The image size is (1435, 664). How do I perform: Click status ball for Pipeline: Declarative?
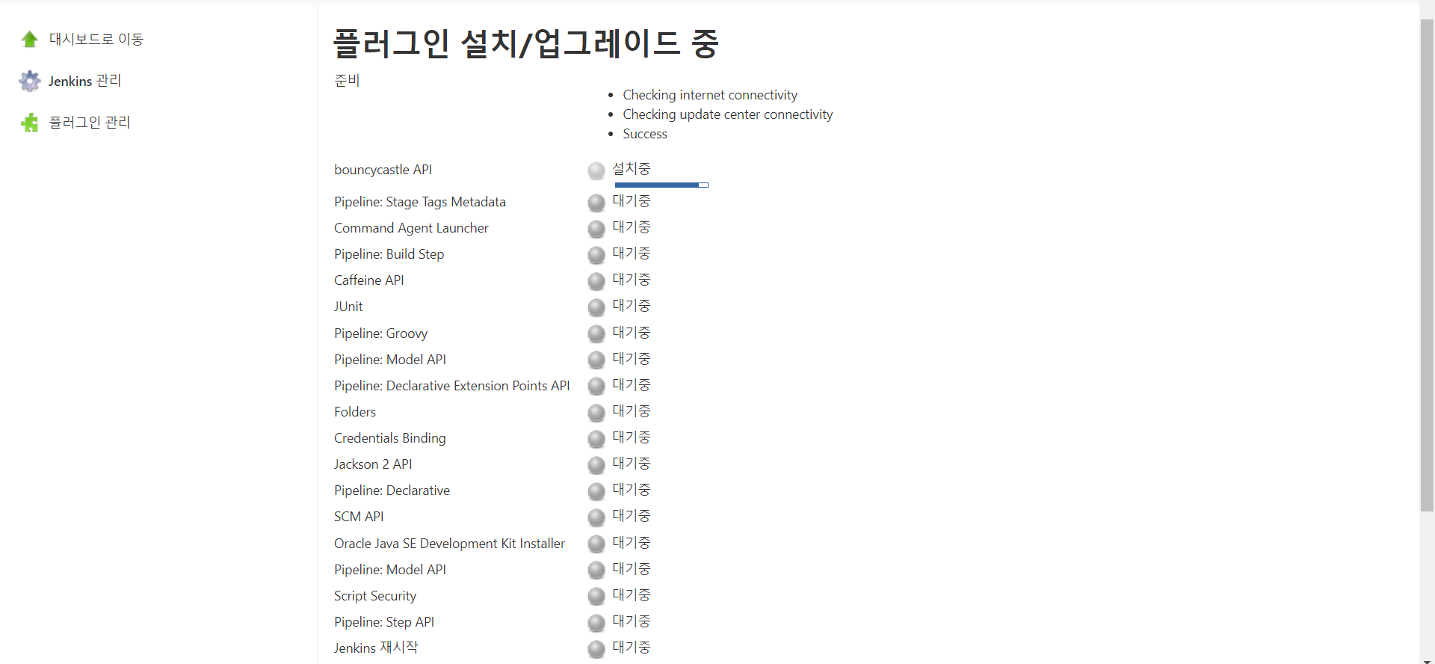596,491
